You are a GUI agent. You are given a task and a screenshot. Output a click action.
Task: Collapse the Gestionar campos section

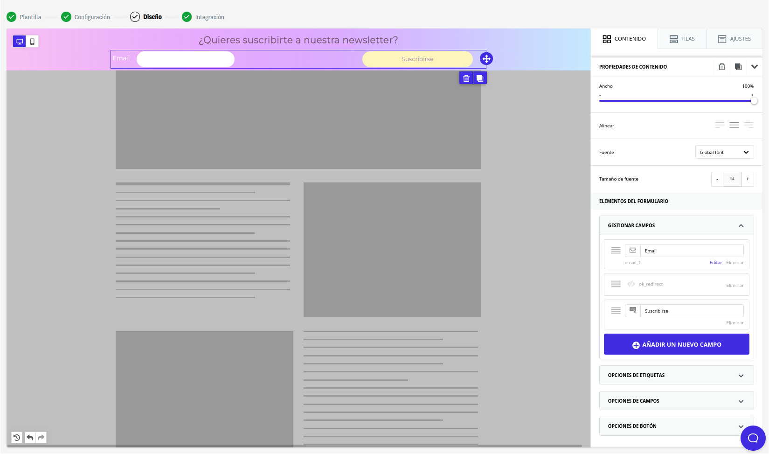click(741, 225)
